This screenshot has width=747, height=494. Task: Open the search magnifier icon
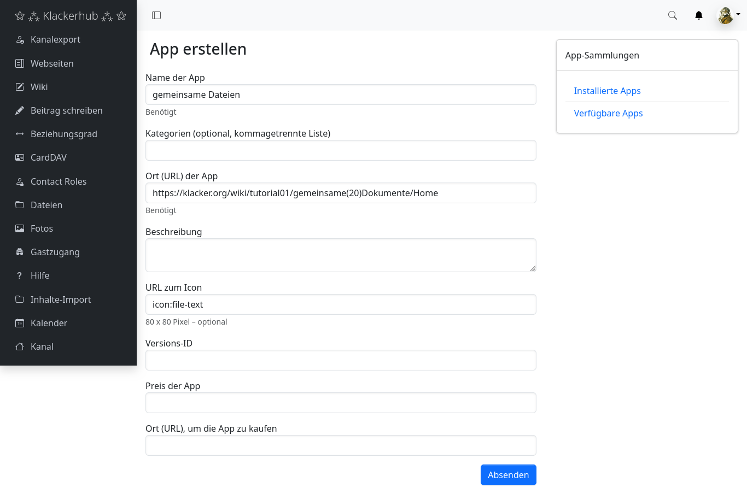673,15
